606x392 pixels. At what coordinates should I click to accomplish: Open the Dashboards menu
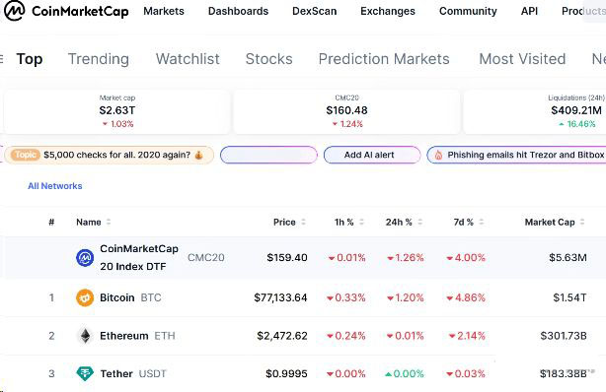click(238, 11)
